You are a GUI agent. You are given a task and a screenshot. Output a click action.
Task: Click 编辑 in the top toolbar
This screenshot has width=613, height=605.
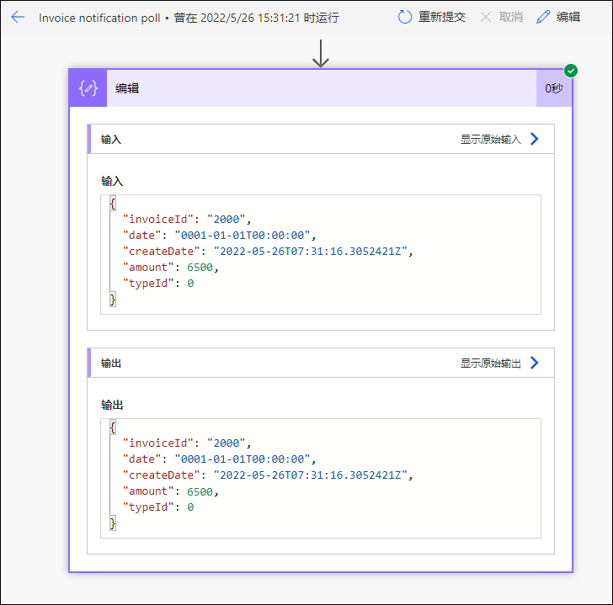click(568, 17)
